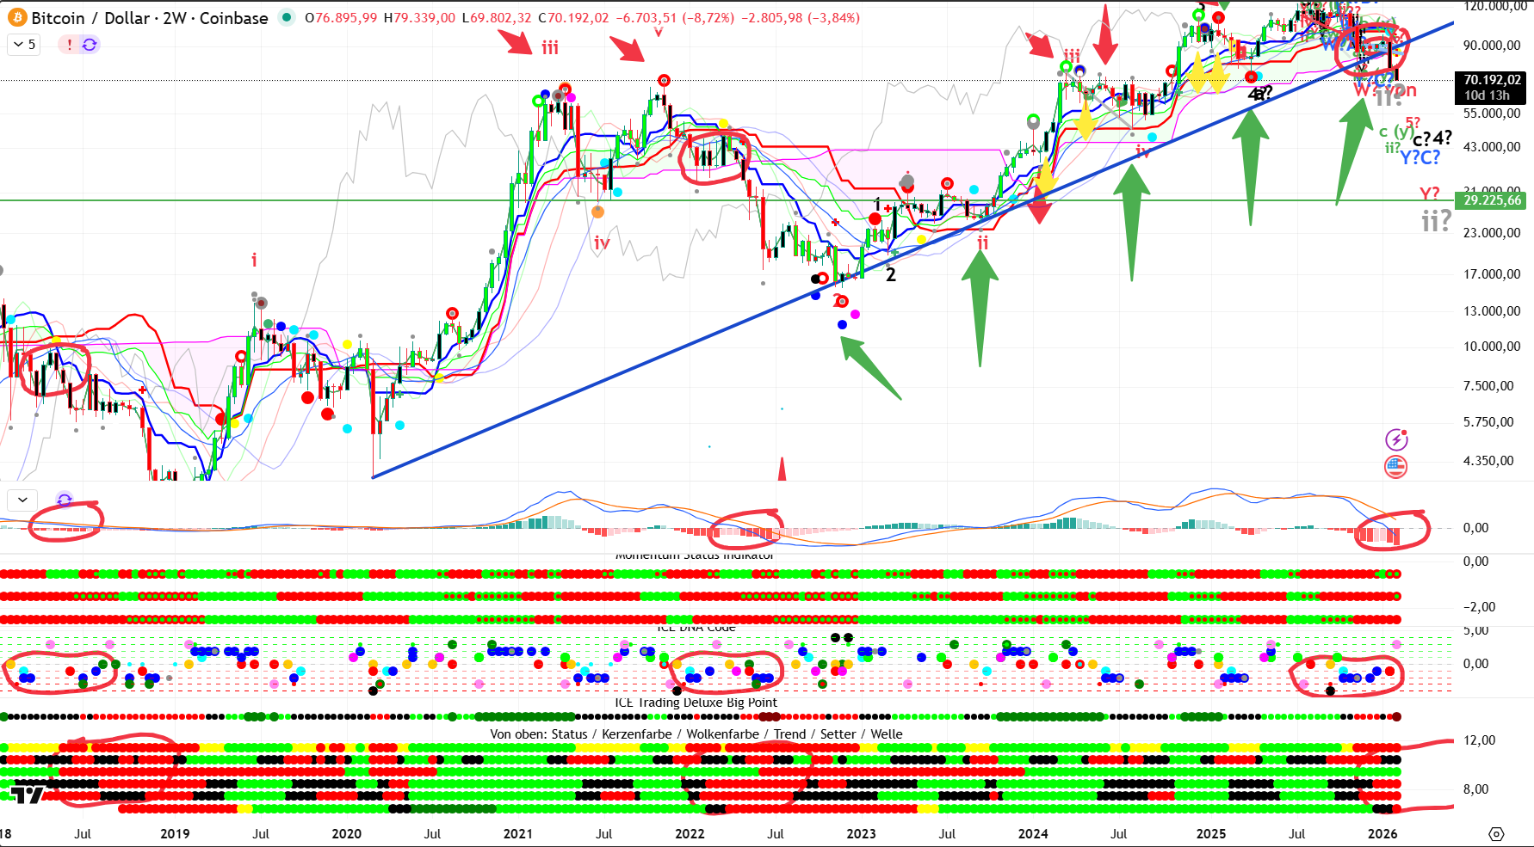Click the green market status dot
Viewport: 1534px width, 847px height.
287,17
